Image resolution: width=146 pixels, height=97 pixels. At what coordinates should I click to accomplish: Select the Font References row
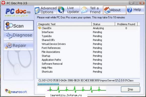[x=88, y=48]
